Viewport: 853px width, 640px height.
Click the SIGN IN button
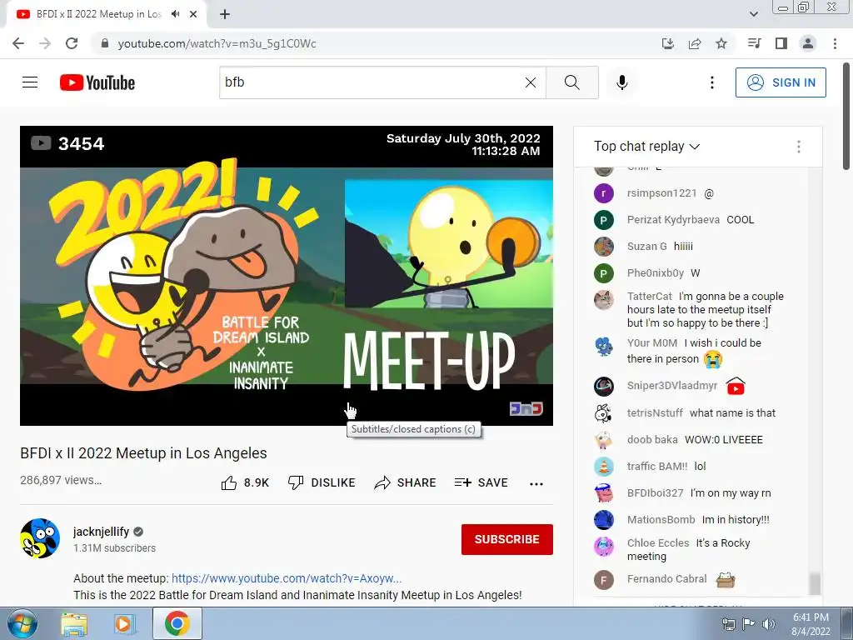[781, 82]
